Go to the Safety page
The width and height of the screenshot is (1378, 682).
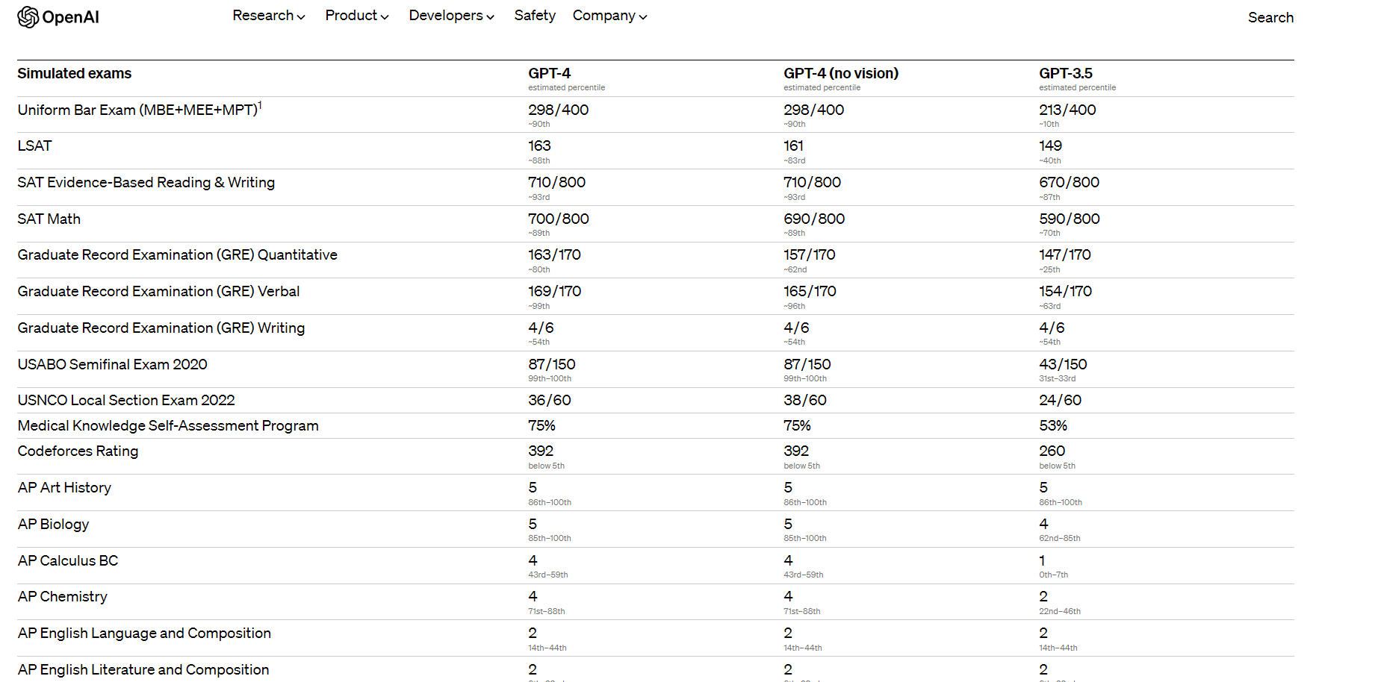pyautogui.click(x=535, y=16)
